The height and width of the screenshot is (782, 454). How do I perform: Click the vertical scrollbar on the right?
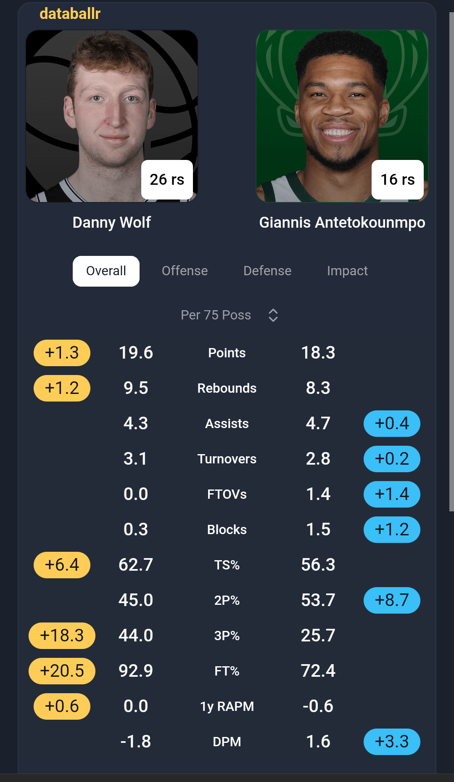tap(451, 261)
